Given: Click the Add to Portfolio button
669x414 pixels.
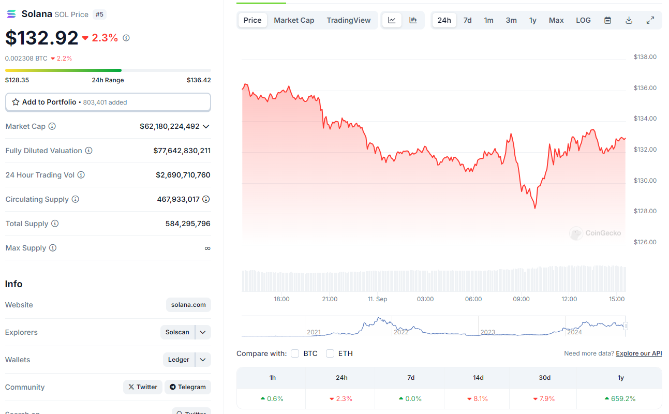Looking at the screenshot, I should pyautogui.click(x=108, y=102).
